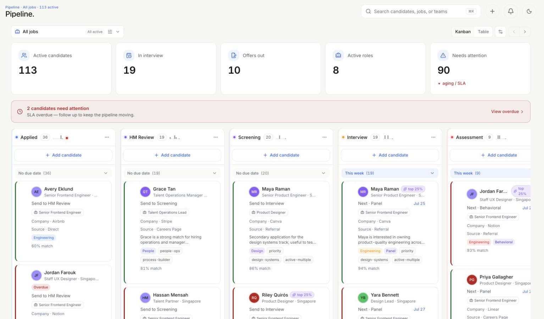The image size is (544, 319).
Task: Click Engineering tag on Avery Eklund card
Action: (44, 238)
